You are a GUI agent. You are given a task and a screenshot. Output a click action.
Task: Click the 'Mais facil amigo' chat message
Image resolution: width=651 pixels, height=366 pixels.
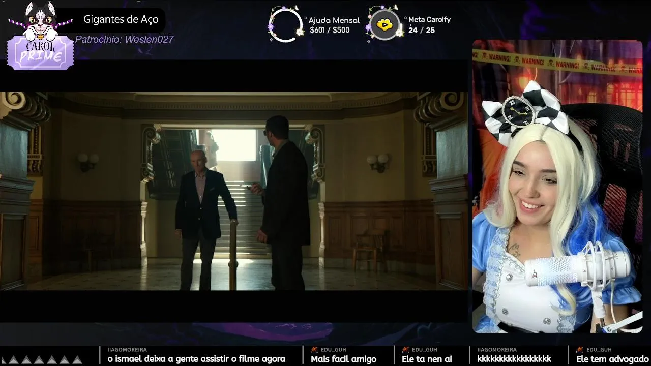344,359
